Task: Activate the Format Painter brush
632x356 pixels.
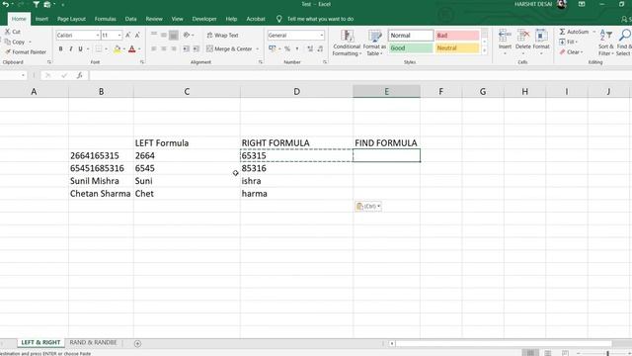Action: 8,52
